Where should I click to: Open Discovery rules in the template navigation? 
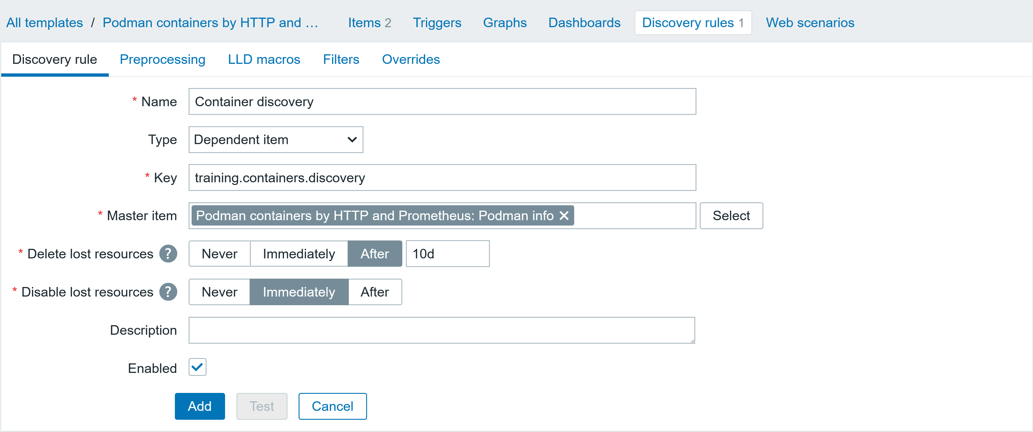[x=693, y=23]
